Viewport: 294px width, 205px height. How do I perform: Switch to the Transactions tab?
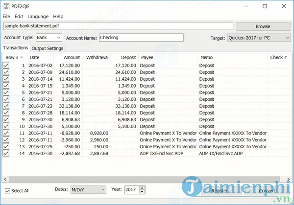pyautogui.click(x=15, y=48)
